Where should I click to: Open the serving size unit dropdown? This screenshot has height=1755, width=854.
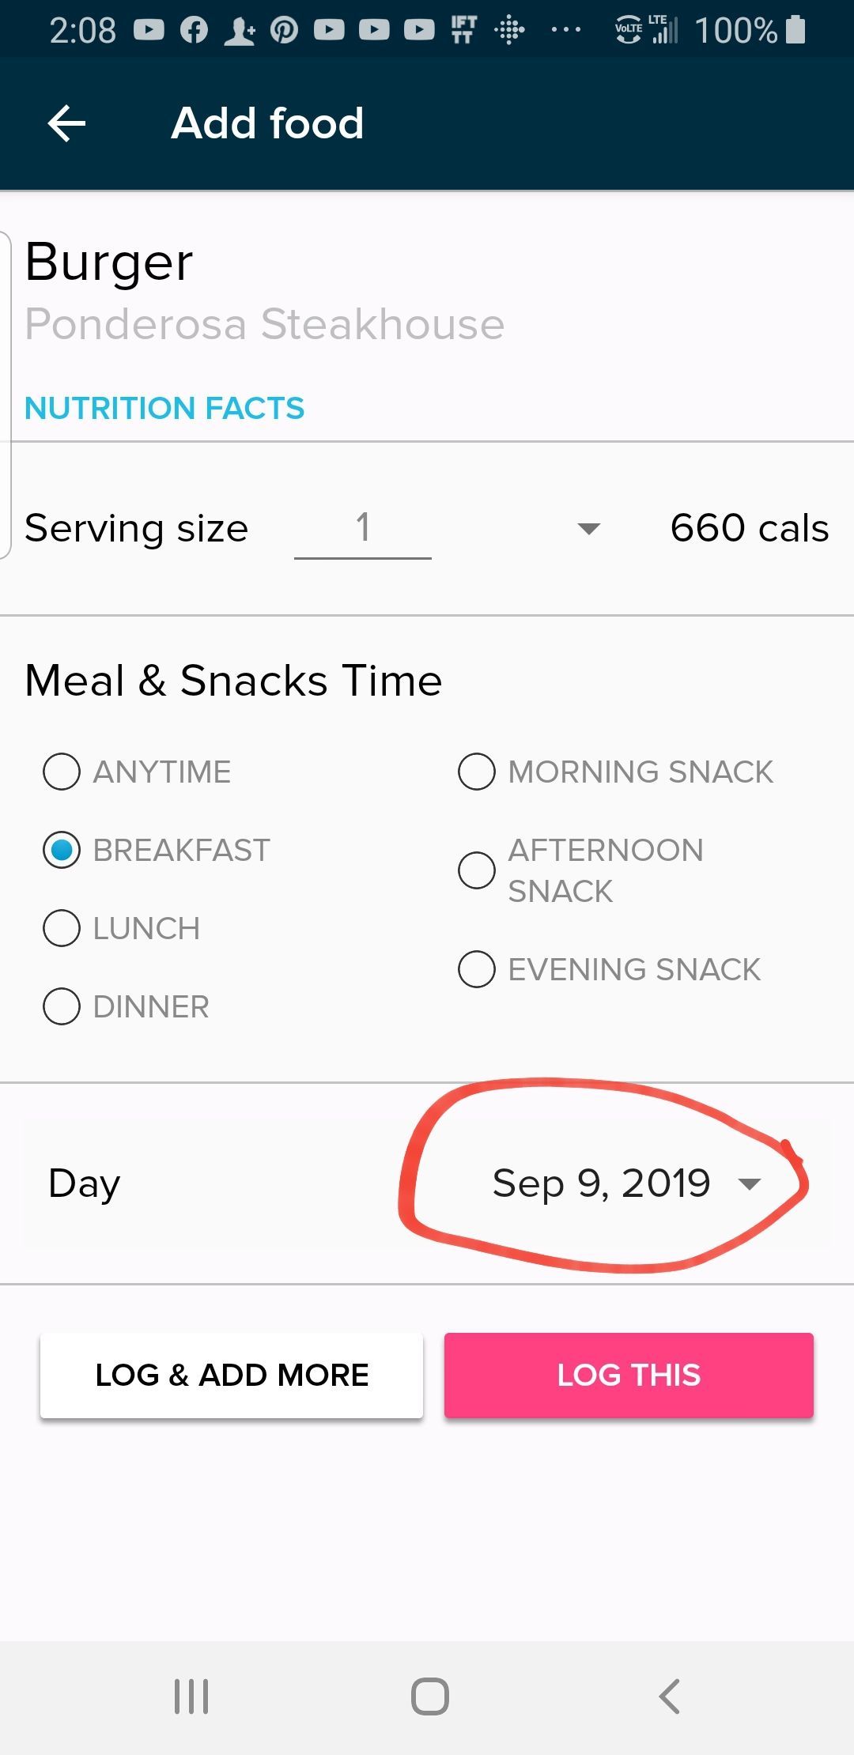click(588, 528)
